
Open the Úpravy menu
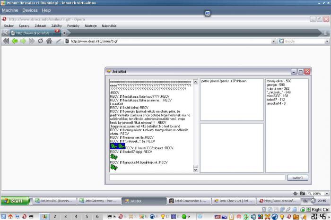click(24, 25)
